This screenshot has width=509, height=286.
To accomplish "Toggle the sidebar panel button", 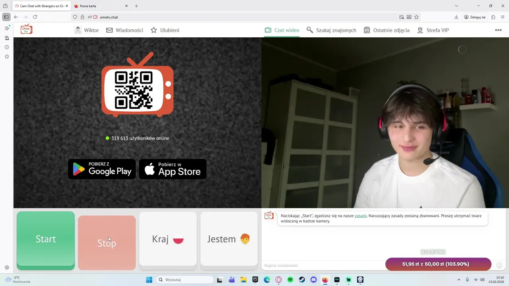I will 6,17.
